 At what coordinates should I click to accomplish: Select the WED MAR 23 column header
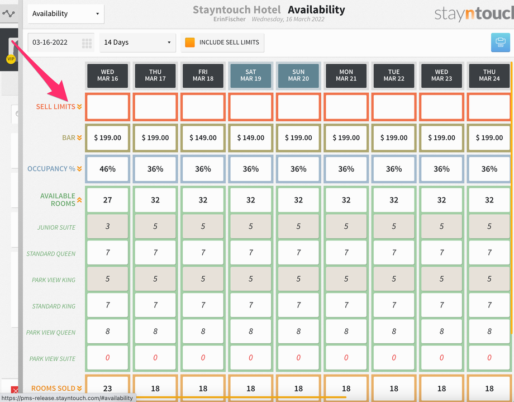tap(441, 75)
